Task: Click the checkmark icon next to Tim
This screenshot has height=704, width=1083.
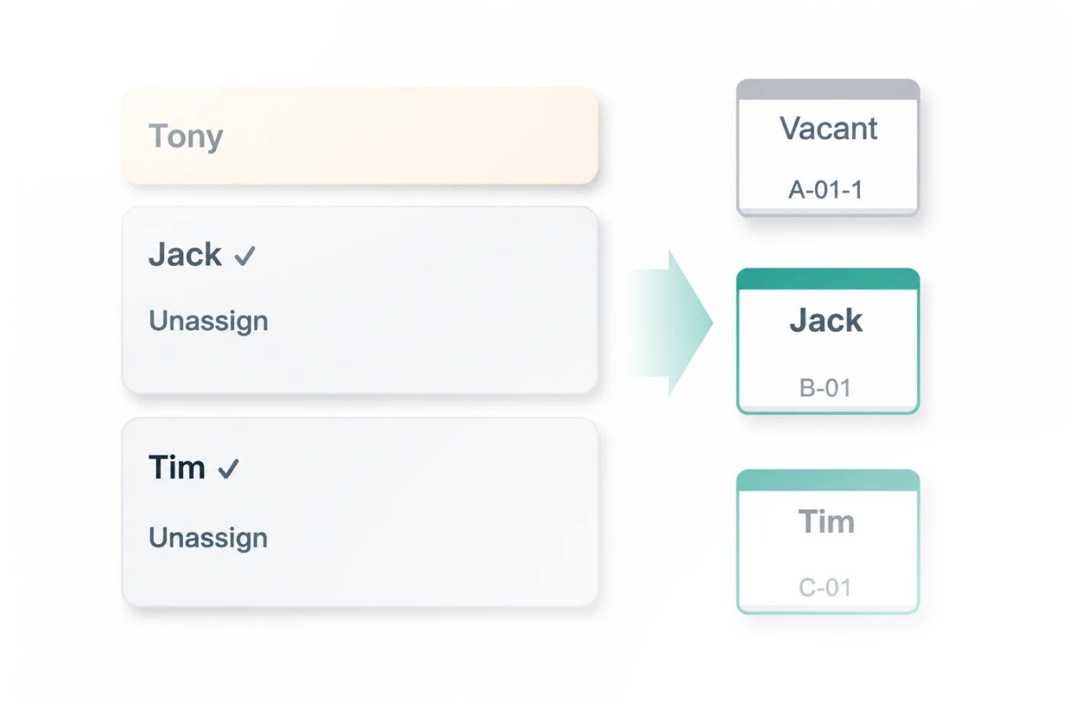Action: (229, 469)
